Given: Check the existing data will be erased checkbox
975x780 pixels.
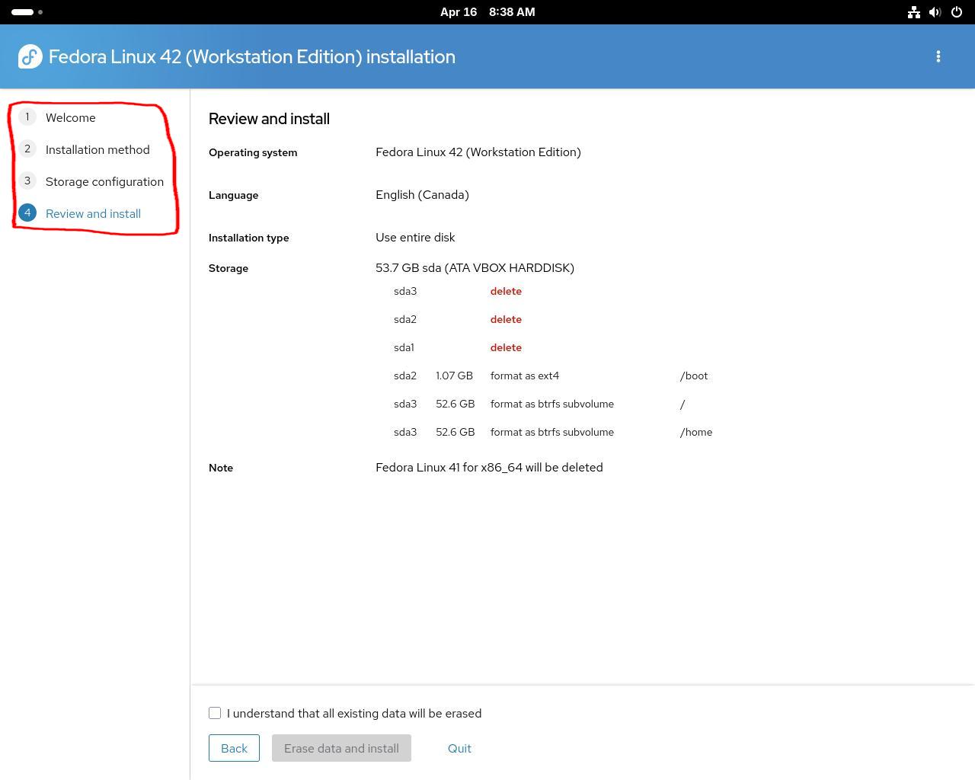Looking at the screenshot, I should 215,713.
